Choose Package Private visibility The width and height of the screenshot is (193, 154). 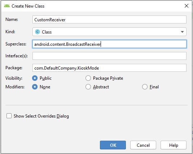[x=88, y=78]
